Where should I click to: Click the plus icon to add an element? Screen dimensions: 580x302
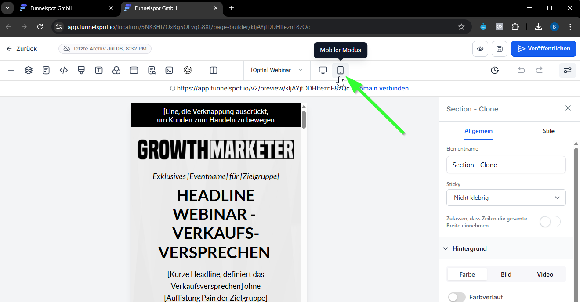pyautogui.click(x=11, y=70)
